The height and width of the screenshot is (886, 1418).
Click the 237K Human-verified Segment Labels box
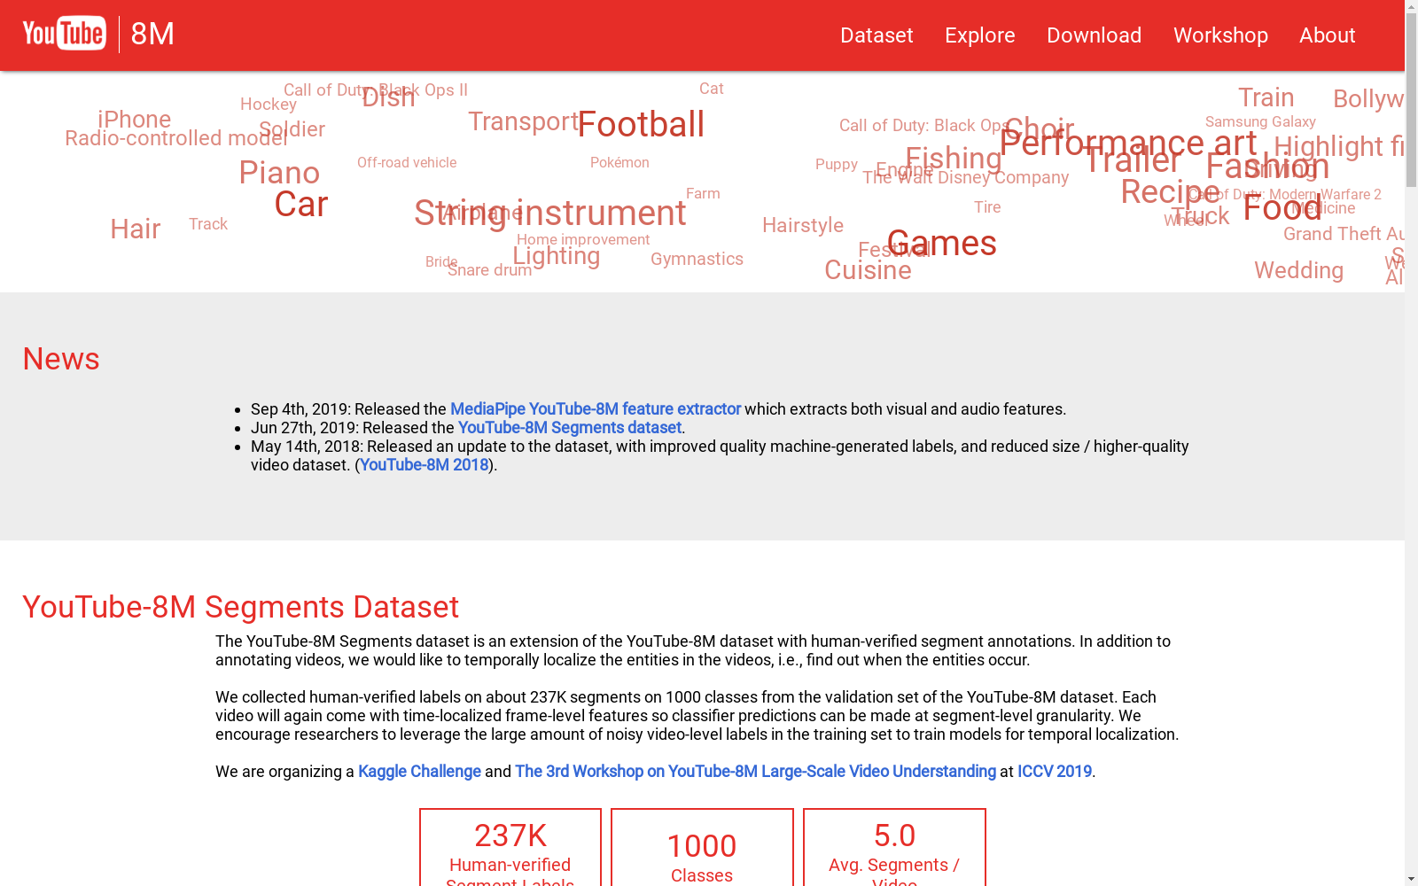[510, 848]
